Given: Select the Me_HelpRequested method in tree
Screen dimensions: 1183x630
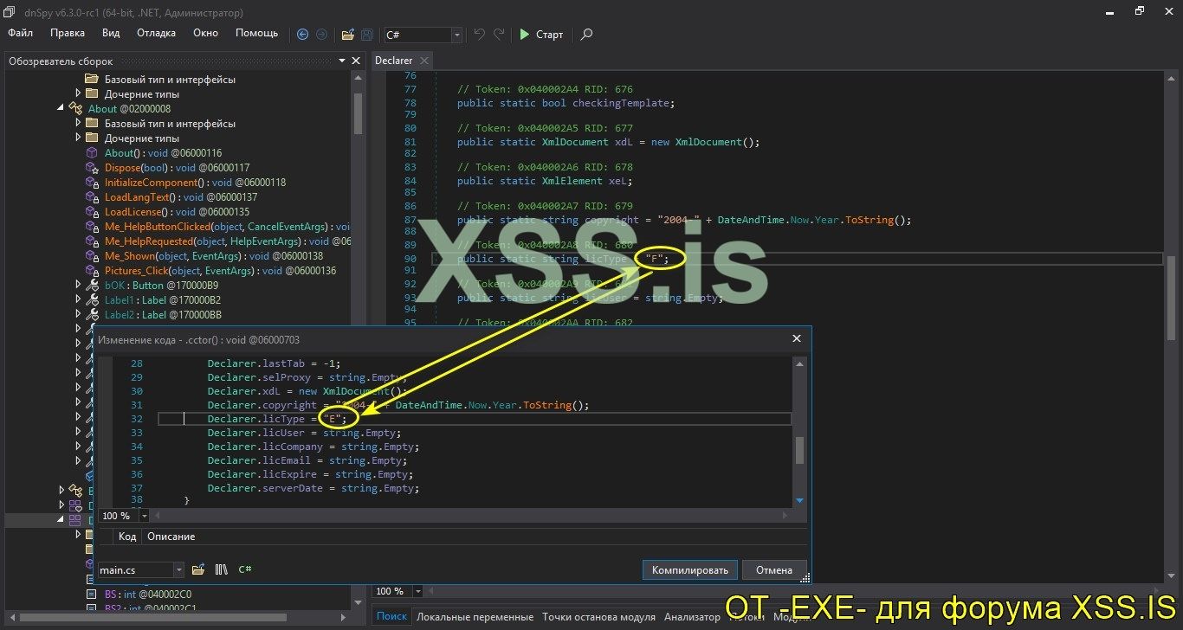Looking at the screenshot, I should click(x=228, y=241).
